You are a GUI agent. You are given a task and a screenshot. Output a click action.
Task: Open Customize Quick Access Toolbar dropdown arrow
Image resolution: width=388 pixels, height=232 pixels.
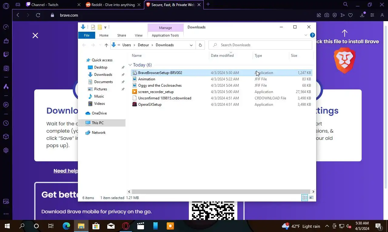(x=105, y=27)
